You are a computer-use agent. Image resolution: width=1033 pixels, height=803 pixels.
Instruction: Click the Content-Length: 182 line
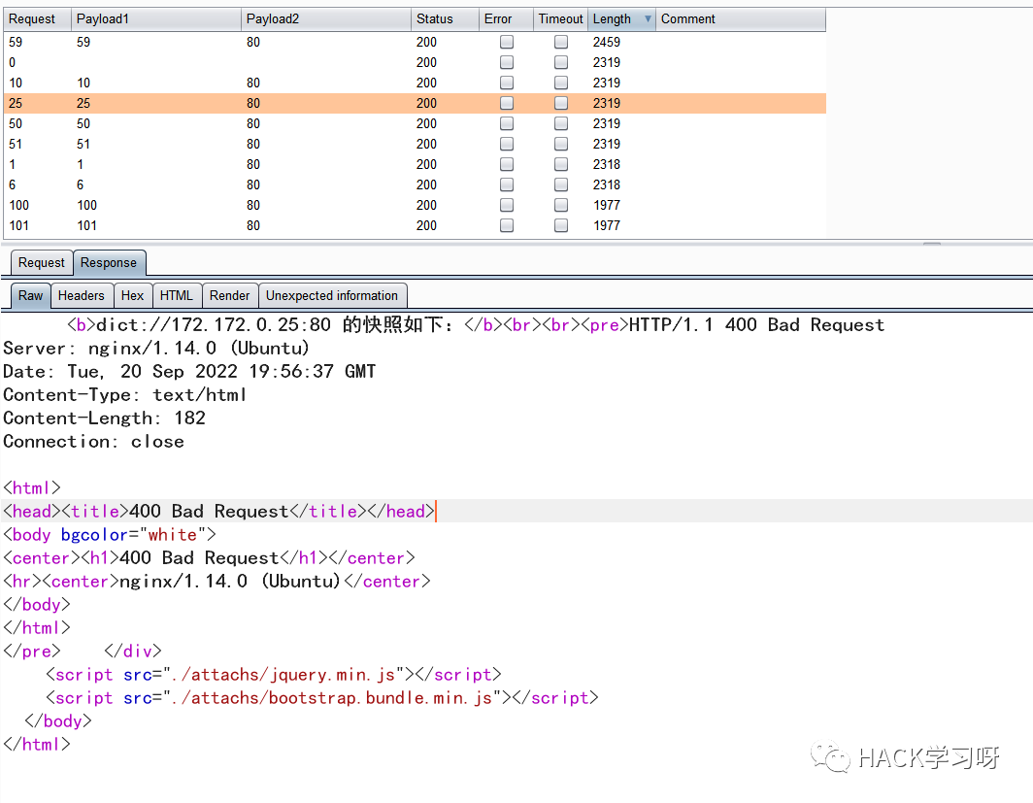[104, 418]
